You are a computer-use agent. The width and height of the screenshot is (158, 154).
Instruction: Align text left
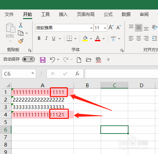[131, 38]
